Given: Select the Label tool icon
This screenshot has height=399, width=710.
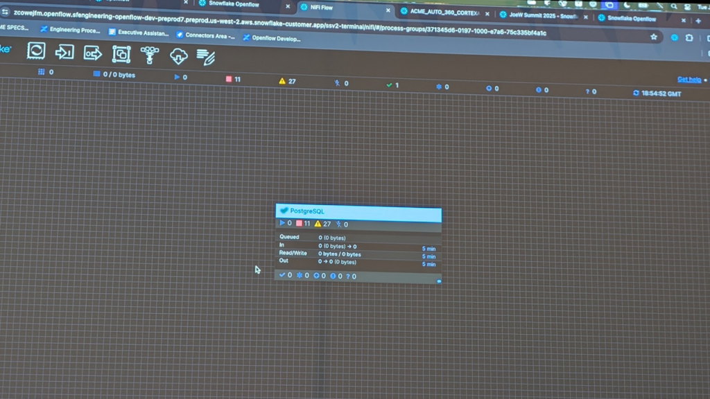Looking at the screenshot, I should [x=206, y=57].
